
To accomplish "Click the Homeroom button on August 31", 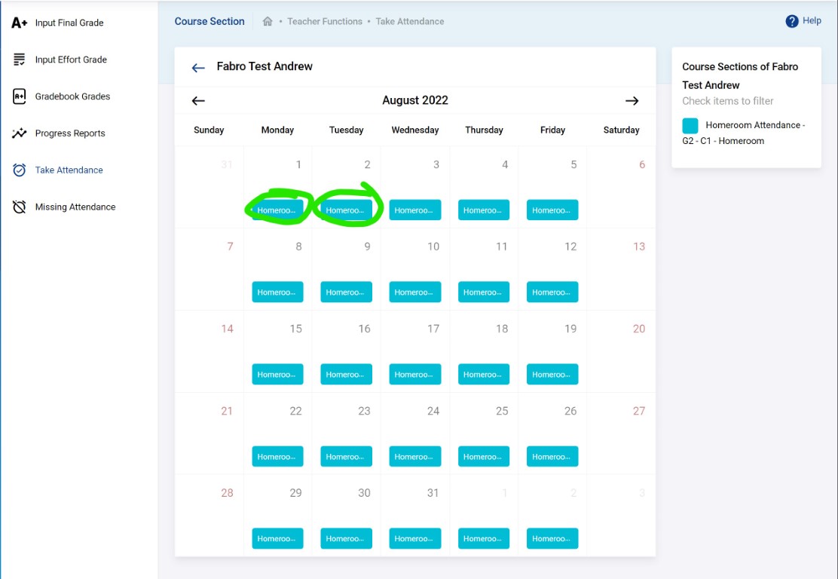I will click(414, 538).
